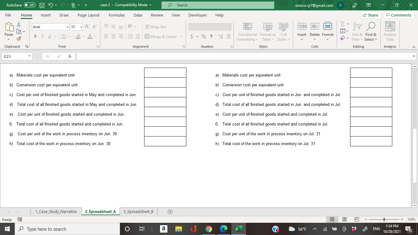The image size is (418, 235).
Task: Toggle Underline formatting
Action: (x=49, y=36)
